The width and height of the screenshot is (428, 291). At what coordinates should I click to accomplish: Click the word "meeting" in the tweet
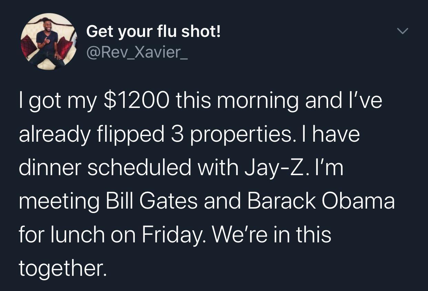tap(59, 201)
